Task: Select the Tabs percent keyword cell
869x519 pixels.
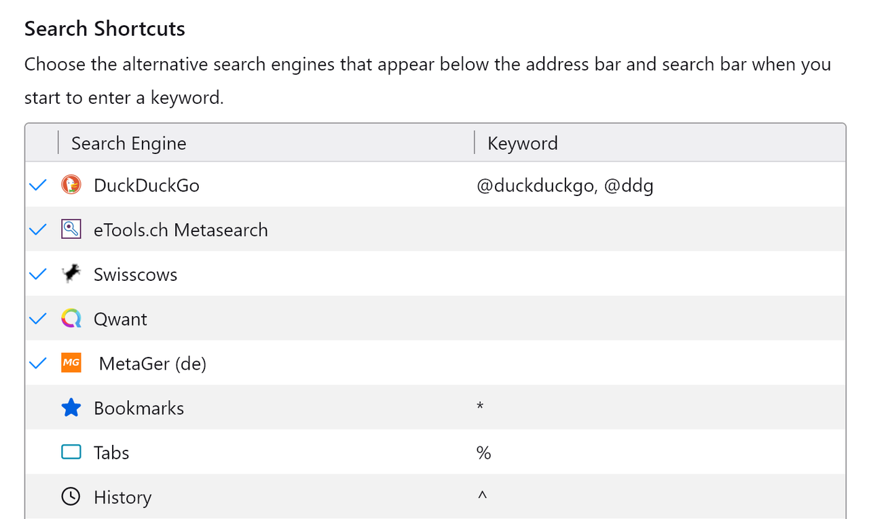Action: 483,453
